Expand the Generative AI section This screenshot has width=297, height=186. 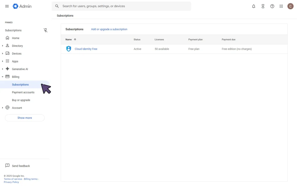coord(2,69)
